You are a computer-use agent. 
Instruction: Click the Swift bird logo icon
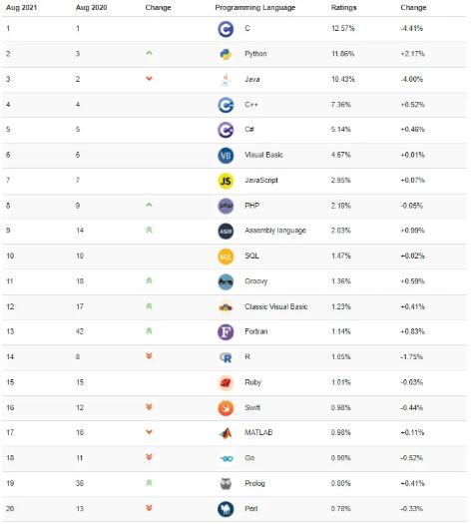pos(226,408)
